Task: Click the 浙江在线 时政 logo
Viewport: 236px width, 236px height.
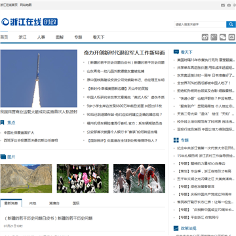Action: pyautogui.click(x=29, y=22)
